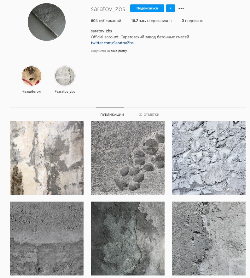Open the dark cracked plaster post
Screen dimensions: 250x278
(x=128, y=238)
